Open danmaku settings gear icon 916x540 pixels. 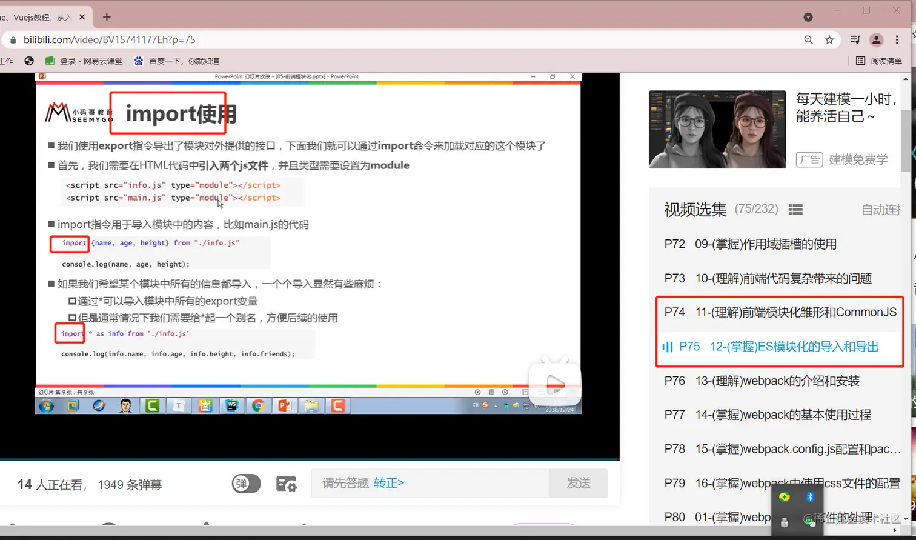(x=287, y=484)
